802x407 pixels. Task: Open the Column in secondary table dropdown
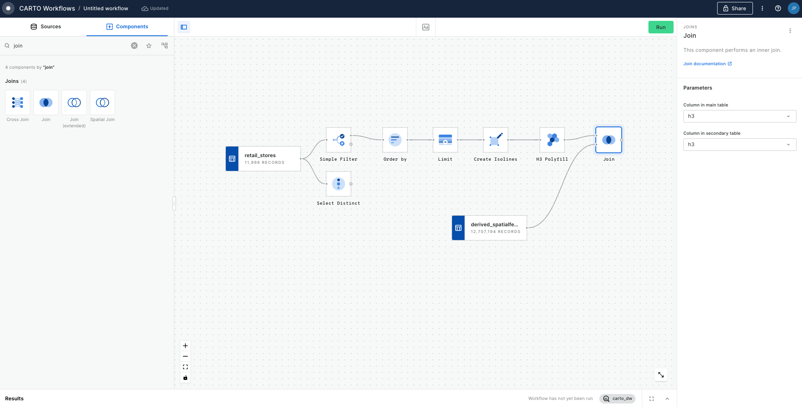[x=739, y=145]
